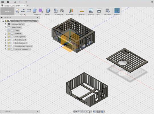Viewport: 154px width, 114px height.
Task: Click the Orbit navigation icon
Action: click(x=75, y=111)
